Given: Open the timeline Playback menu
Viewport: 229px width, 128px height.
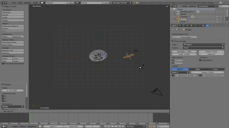Looking at the screenshot, I should pos(32,127).
